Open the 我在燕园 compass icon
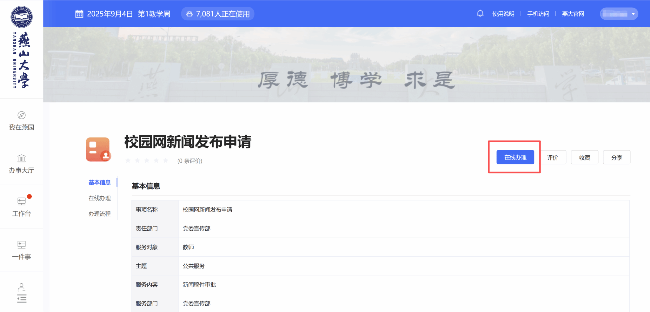The height and width of the screenshot is (312, 650). 22,115
